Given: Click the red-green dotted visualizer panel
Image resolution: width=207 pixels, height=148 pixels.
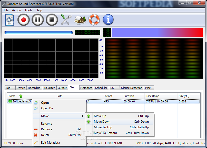Looking at the screenshot, I should point(154,59).
